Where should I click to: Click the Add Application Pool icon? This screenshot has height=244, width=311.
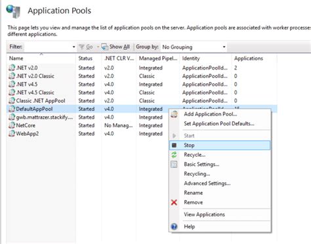click(x=175, y=114)
